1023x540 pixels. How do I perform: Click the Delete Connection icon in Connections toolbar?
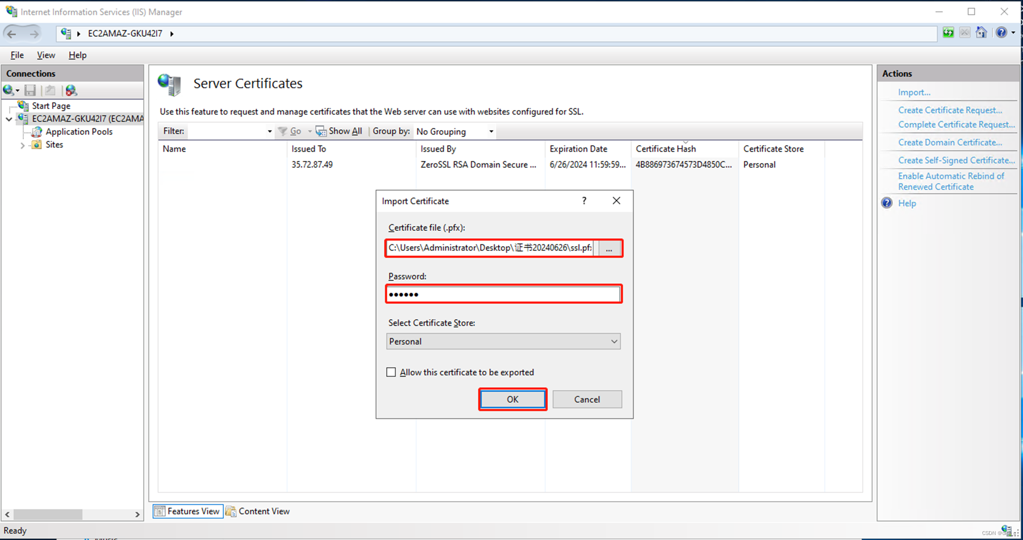(x=71, y=90)
